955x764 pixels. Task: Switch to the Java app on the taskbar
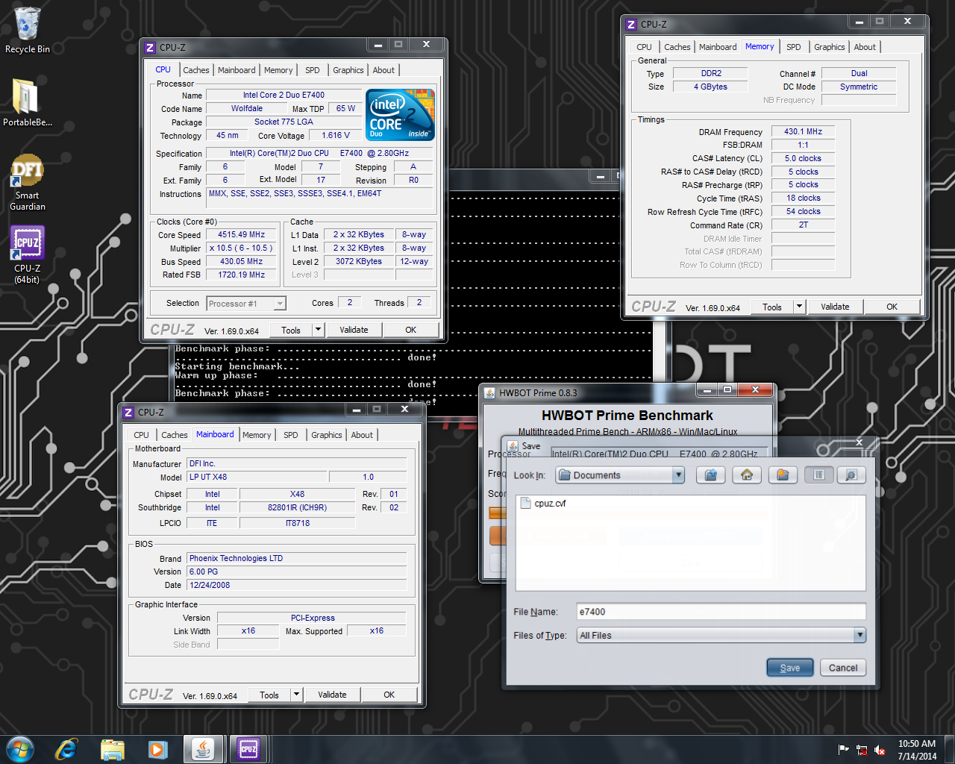coord(203,749)
